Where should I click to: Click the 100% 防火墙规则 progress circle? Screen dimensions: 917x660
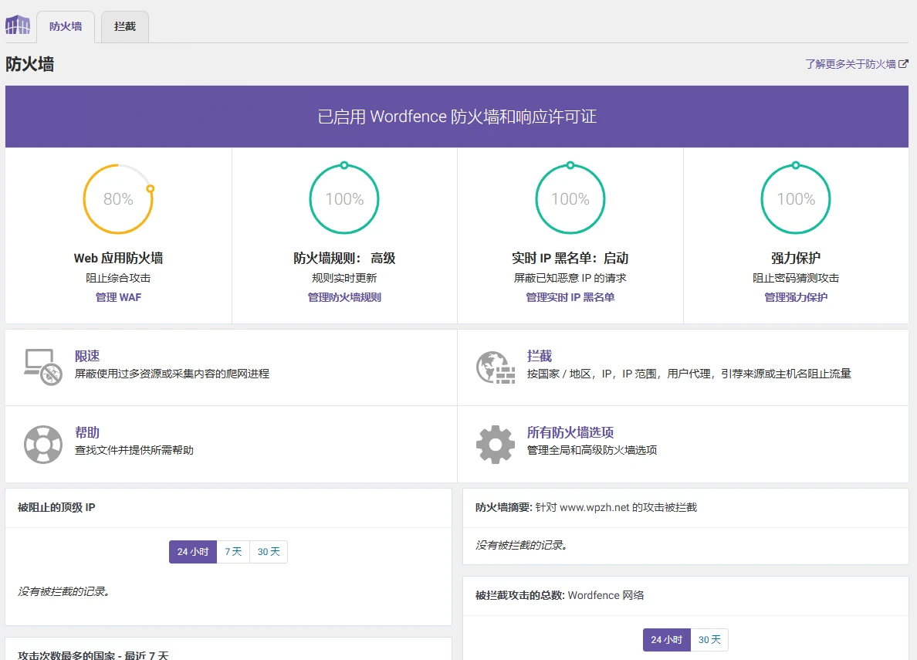tap(344, 198)
